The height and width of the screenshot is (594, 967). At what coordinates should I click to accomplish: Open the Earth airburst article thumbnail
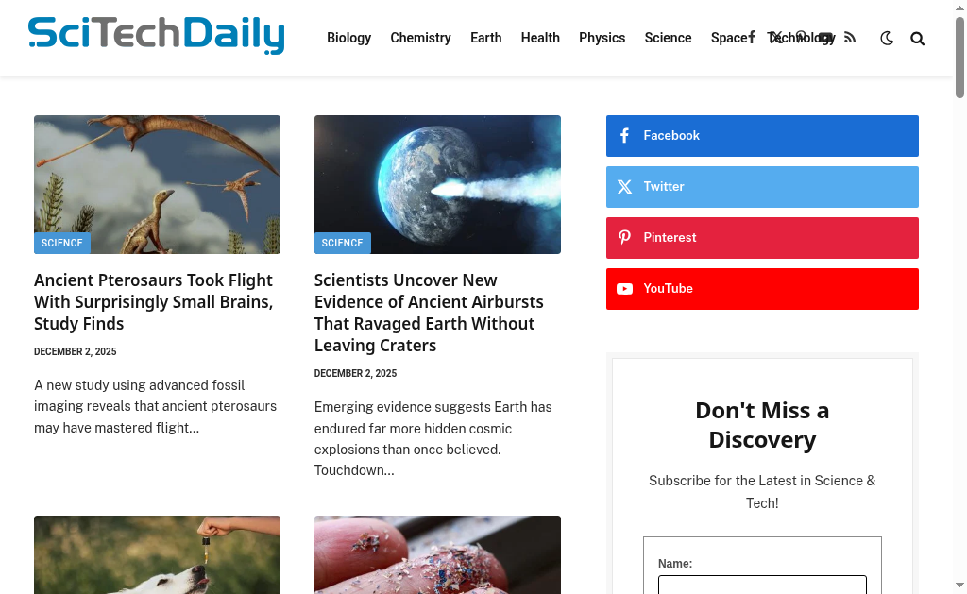pos(437,184)
